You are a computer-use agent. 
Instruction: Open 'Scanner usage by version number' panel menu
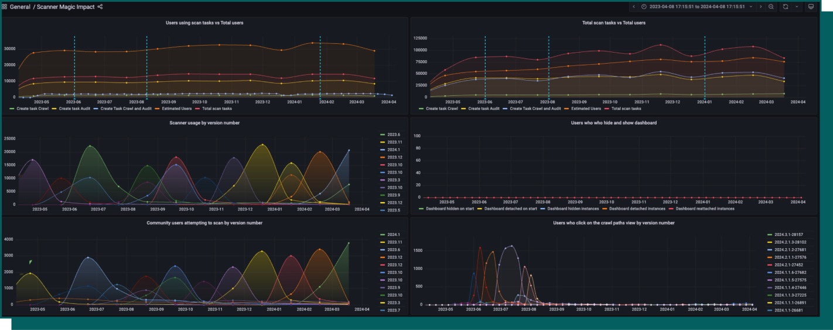click(x=204, y=123)
